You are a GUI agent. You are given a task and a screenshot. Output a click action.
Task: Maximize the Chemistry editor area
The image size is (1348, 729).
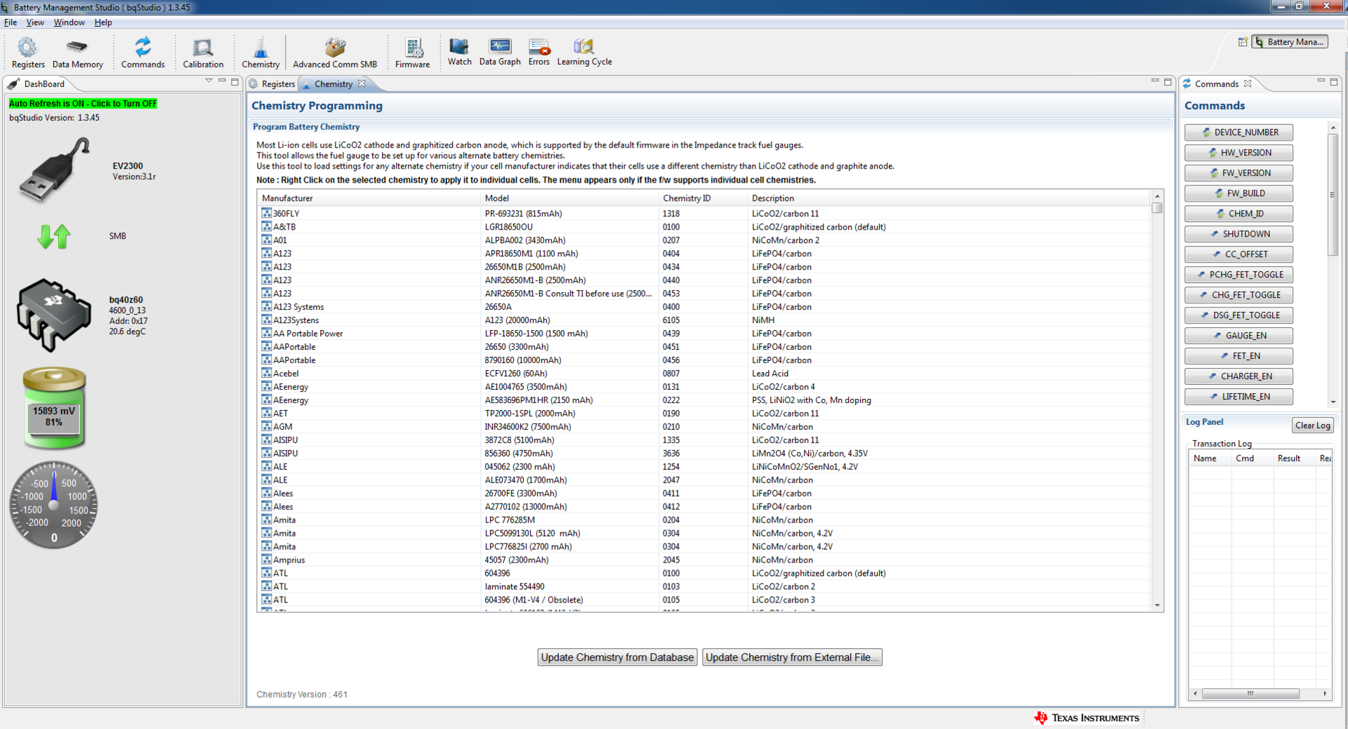coord(1168,81)
